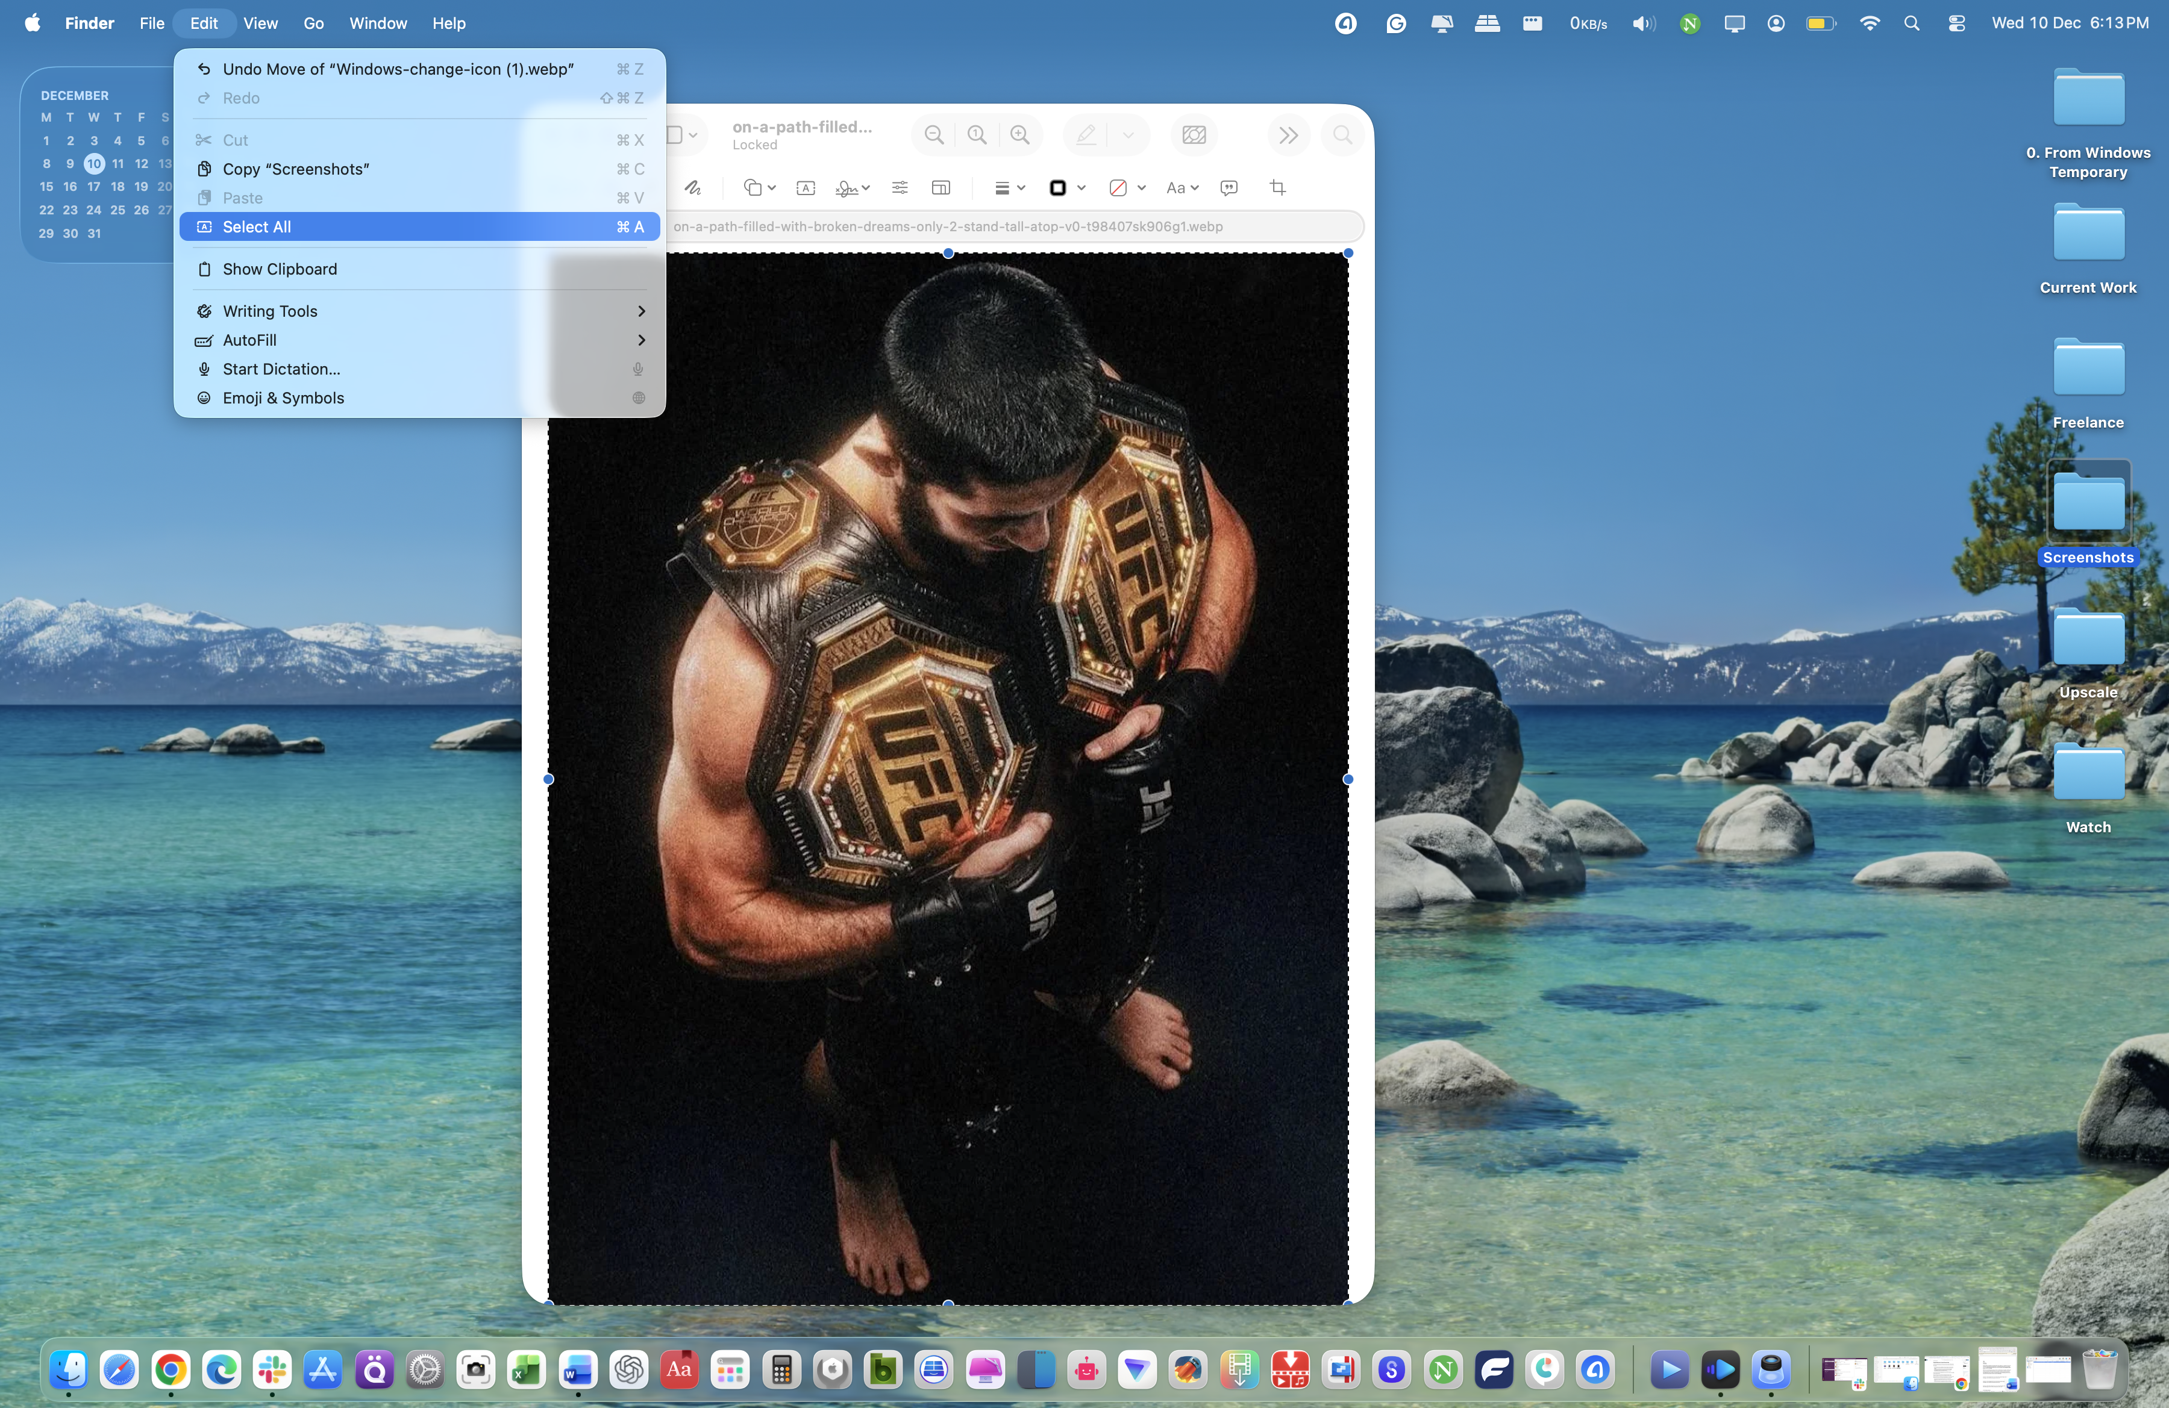Choose Undo Move of Windows-change-icon (1).webp
The image size is (2169, 1408).
(x=419, y=69)
